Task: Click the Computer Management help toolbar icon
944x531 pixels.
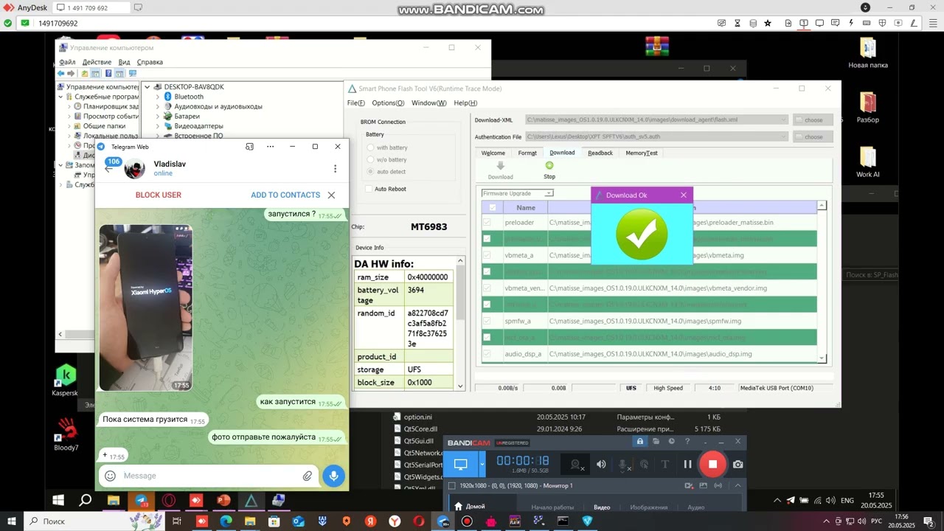Action: [x=108, y=74]
